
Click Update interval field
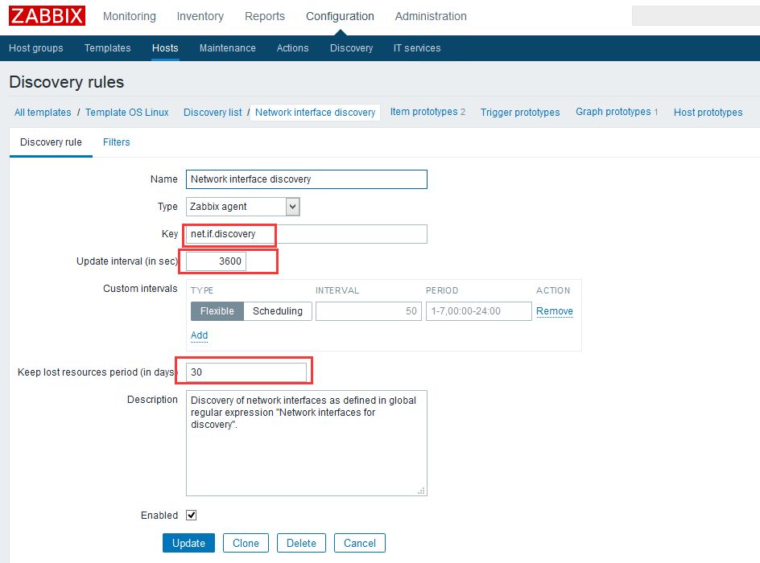216,261
